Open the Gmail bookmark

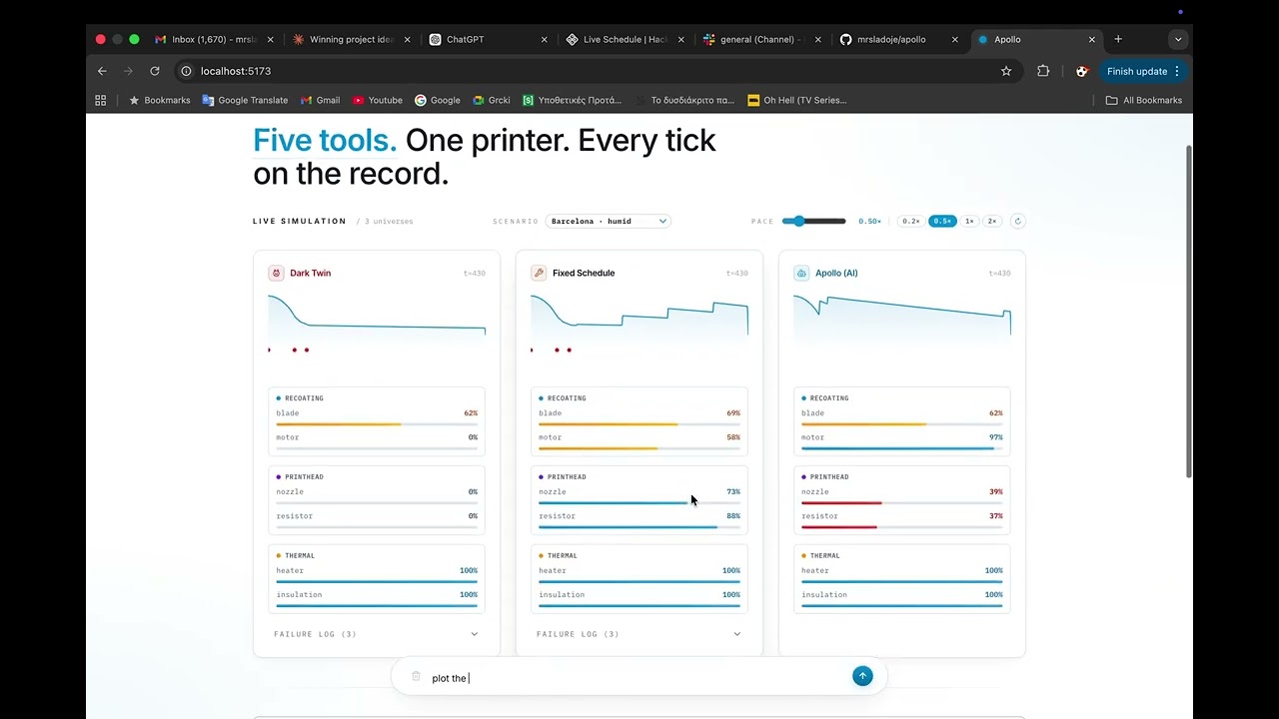point(320,100)
